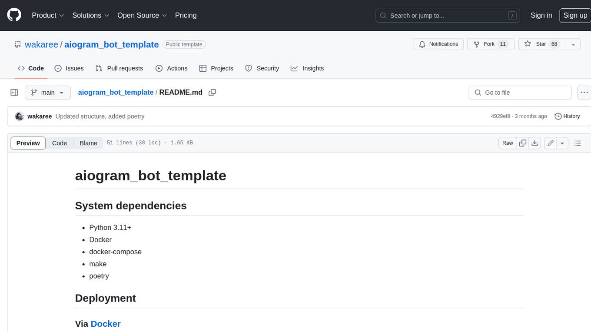This screenshot has height=332, width=591.
Task: Select the 'Python 3.11+' list item
Action: point(110,227)
